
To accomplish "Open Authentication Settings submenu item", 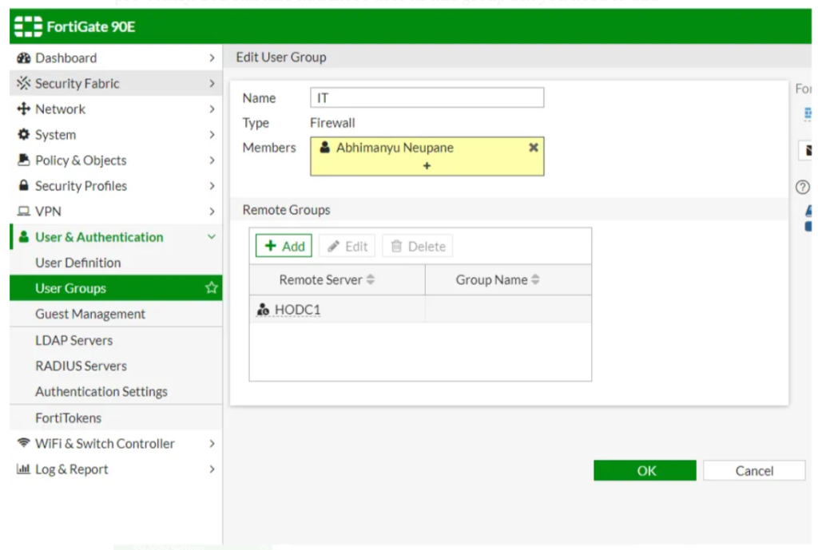I will coord(116,391).
